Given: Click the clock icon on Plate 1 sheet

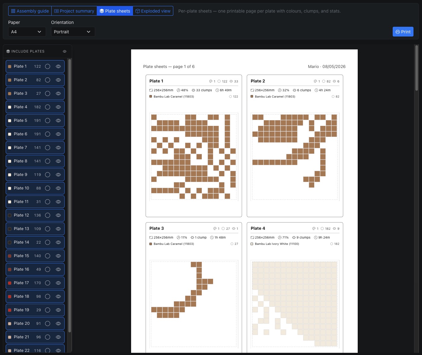Looking at the screenshot, I should point(217,90).
